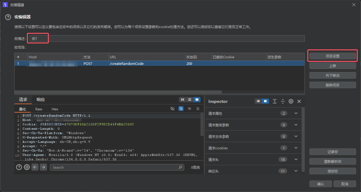The width and height of the screenshot is (361, 192).
Task: Sort by the 已接收Cookie column header
Action: coord(239,57)
